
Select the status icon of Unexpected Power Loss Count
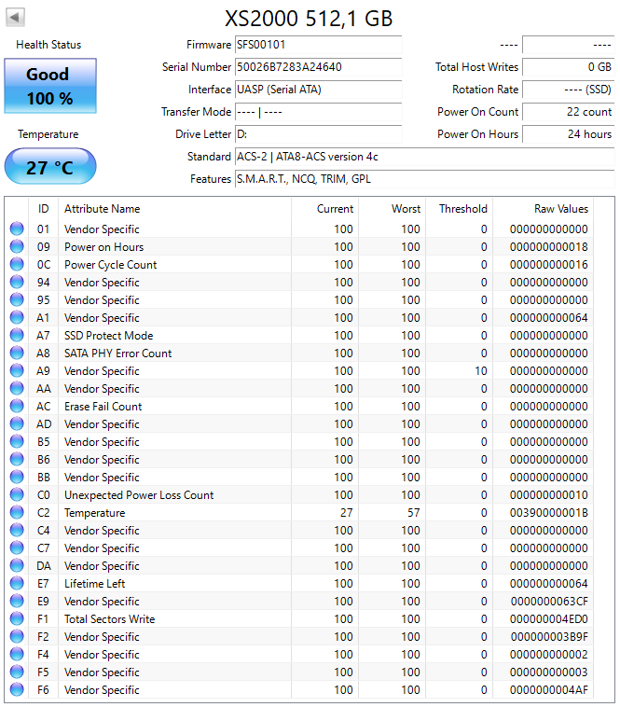click(17, 495)
